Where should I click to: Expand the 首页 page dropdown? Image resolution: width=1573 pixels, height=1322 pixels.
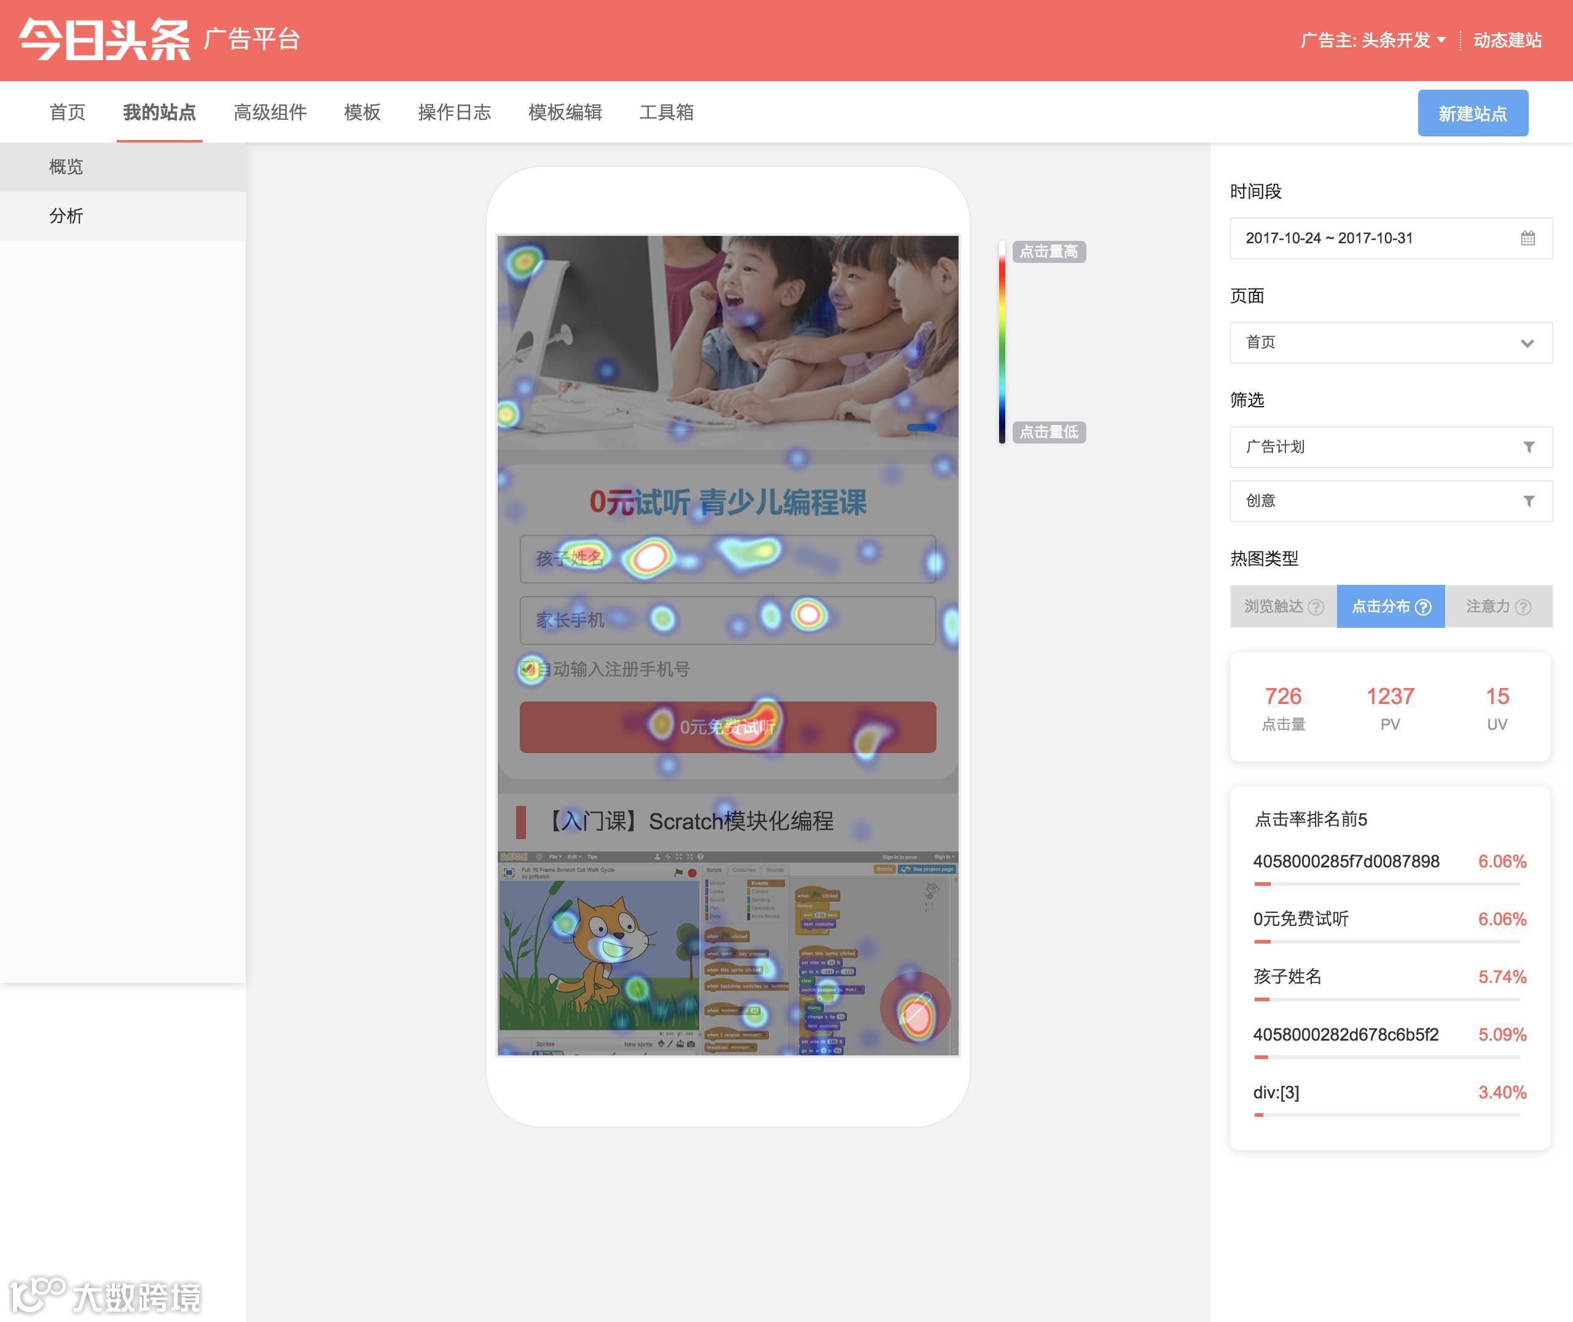point(1390,343)
